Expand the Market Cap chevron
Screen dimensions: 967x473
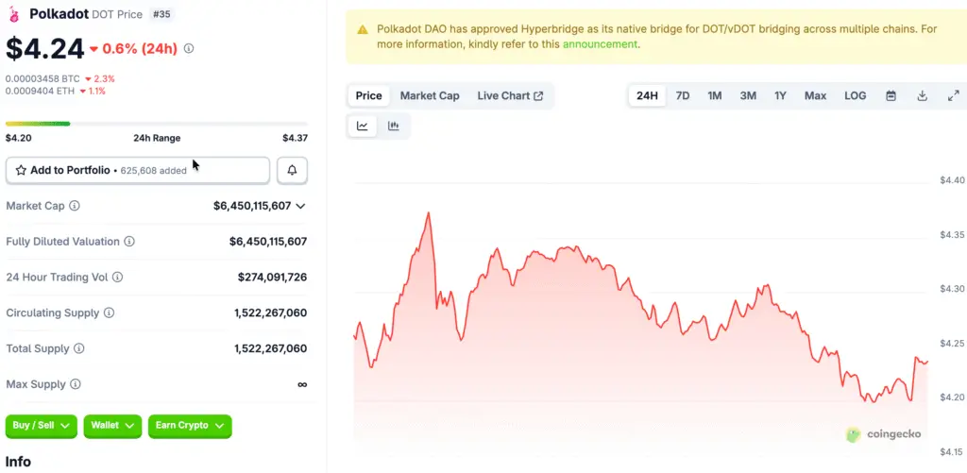(x=301, y=206)
